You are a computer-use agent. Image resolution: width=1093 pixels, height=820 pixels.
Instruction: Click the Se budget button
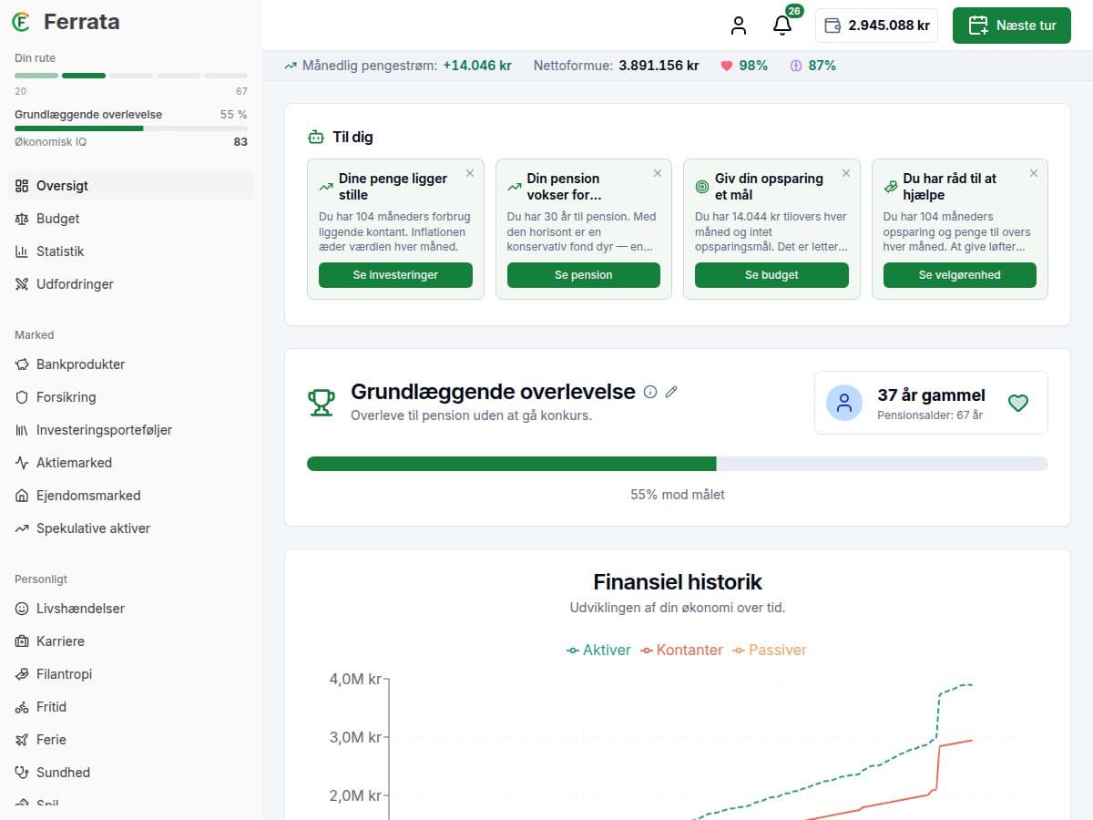point(771,275)
